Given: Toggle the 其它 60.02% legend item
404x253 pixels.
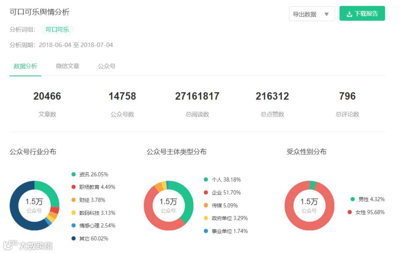Looking at the screenshot, I should point(90,238).
